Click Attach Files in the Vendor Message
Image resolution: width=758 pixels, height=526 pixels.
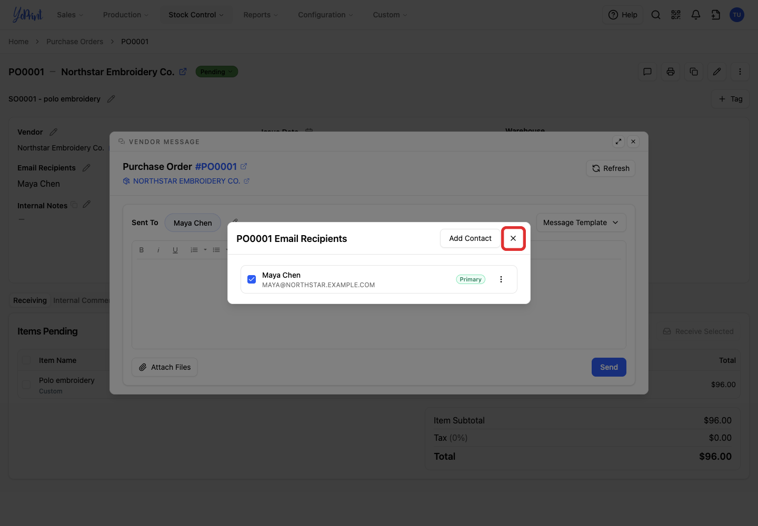click(165, 367)
